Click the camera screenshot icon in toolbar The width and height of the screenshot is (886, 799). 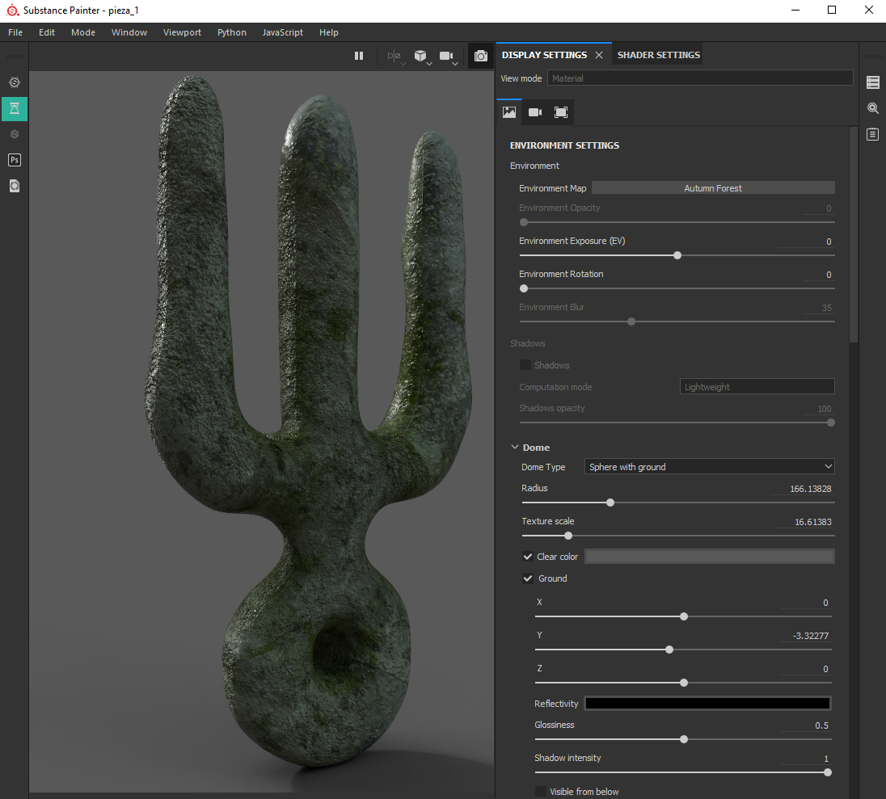481,56
